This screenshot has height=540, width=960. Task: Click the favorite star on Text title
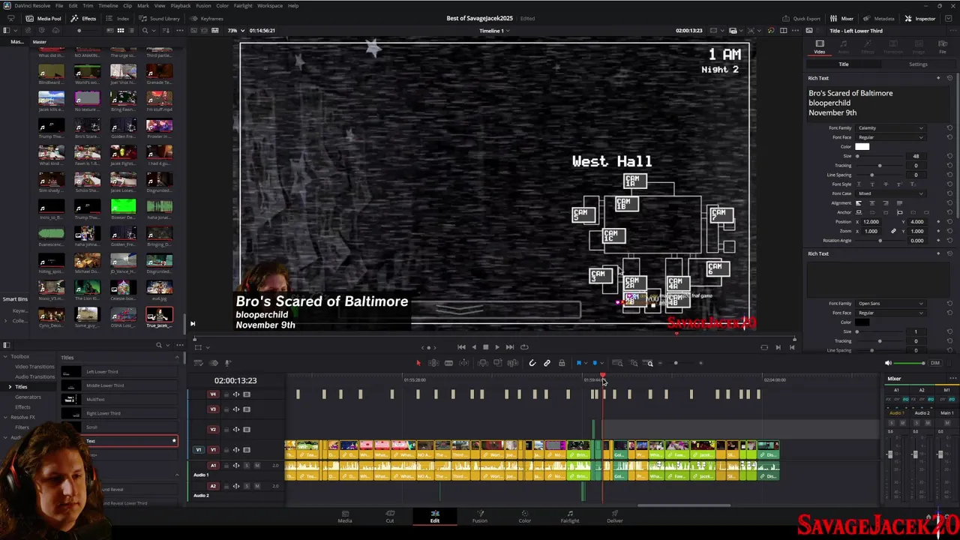(x=174, y=441)
